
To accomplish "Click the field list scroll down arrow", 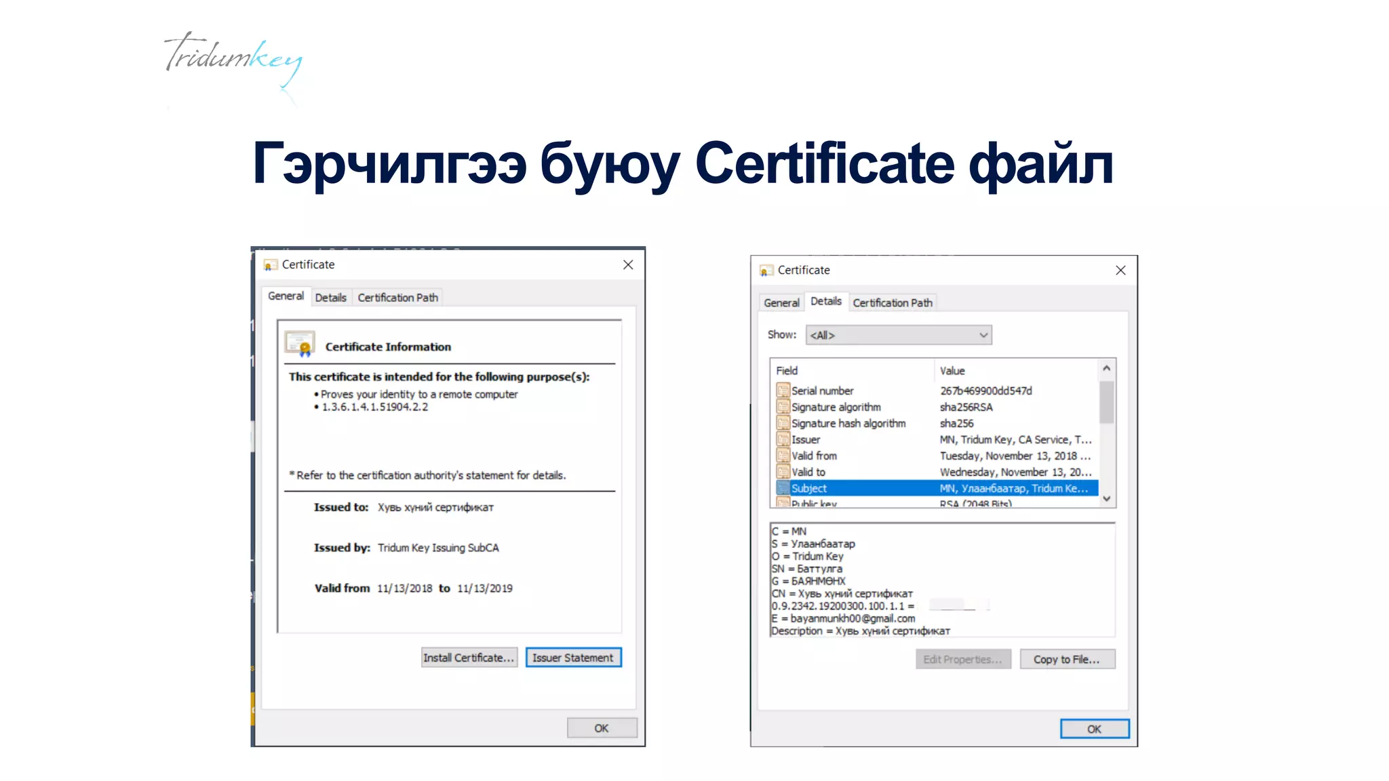I will (x=1106, y=498).
